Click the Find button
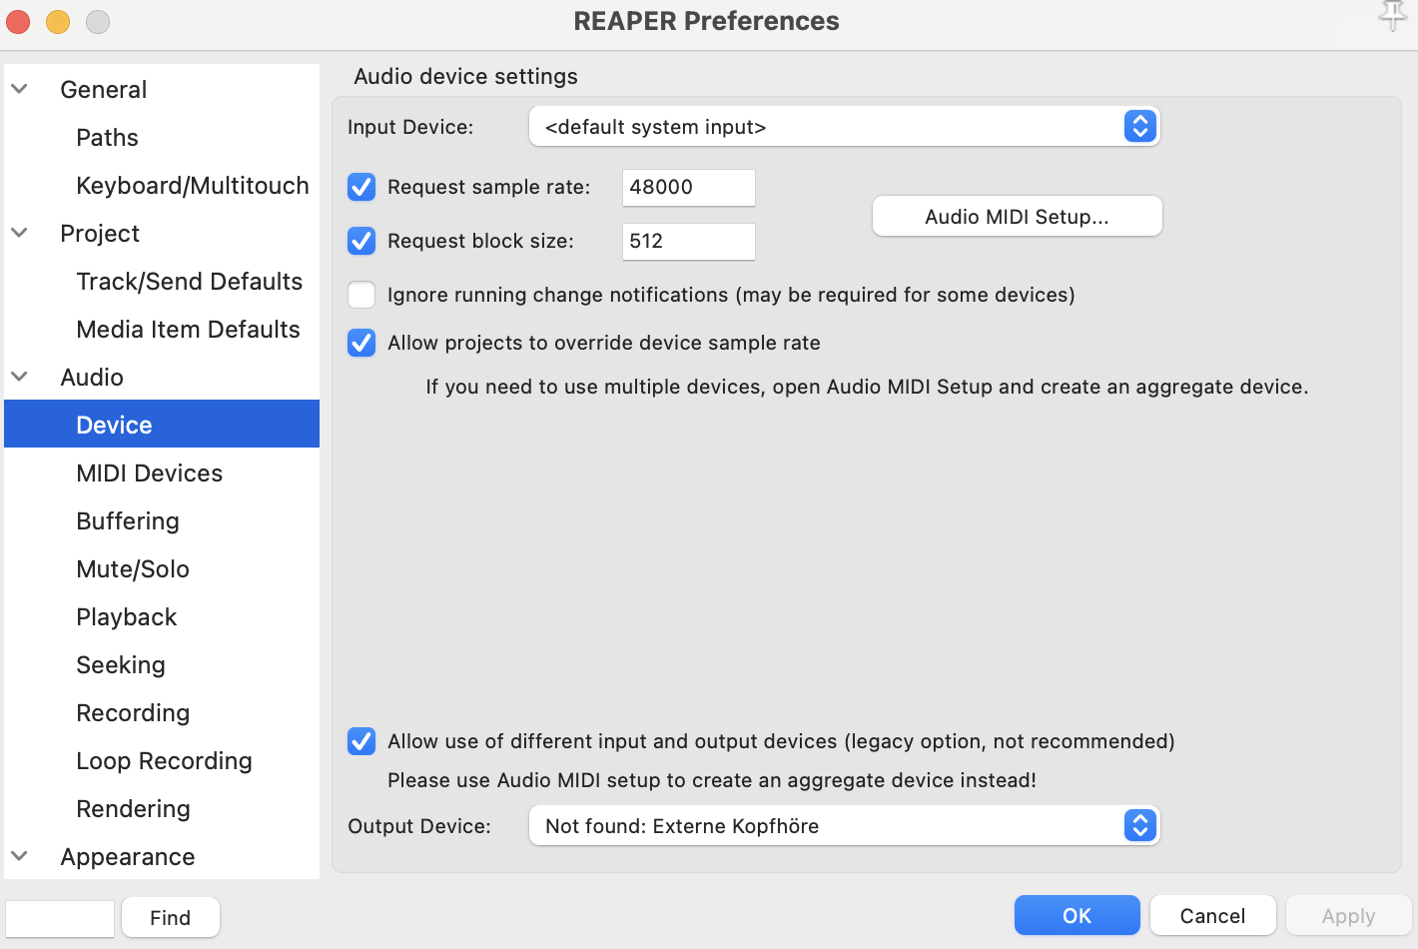1418x949 pixels. point(171,917)
